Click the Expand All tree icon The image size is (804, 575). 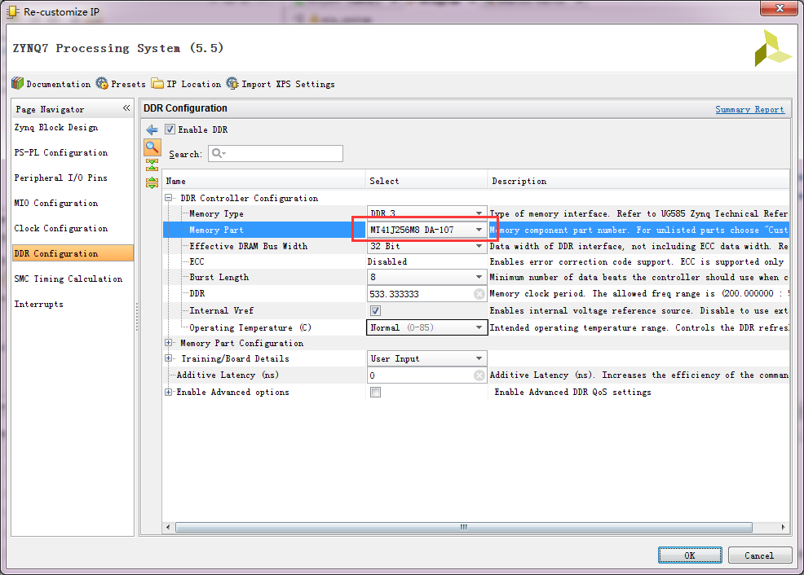pyautogui.click(x=152, y=182)
